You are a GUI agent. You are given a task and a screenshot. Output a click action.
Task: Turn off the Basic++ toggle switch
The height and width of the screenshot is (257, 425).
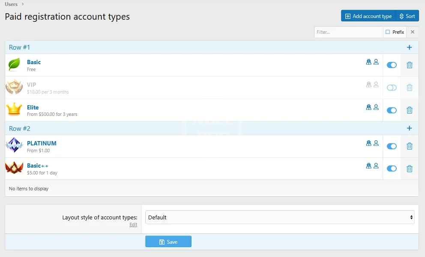tap(392, 168)
